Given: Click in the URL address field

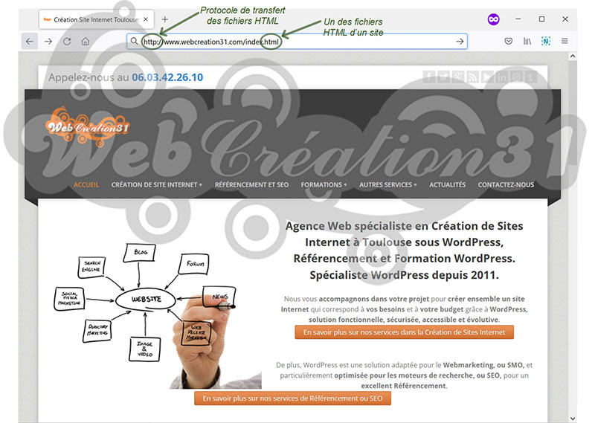Looking at the screenshot, I should (x=297, y=42).
